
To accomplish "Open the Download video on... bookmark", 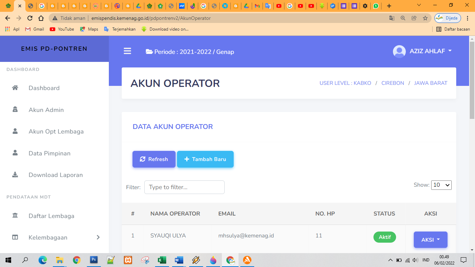I will point(165,29).
